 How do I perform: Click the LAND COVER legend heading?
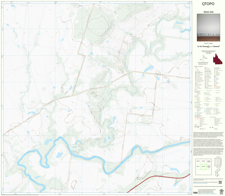click(197, 103)
